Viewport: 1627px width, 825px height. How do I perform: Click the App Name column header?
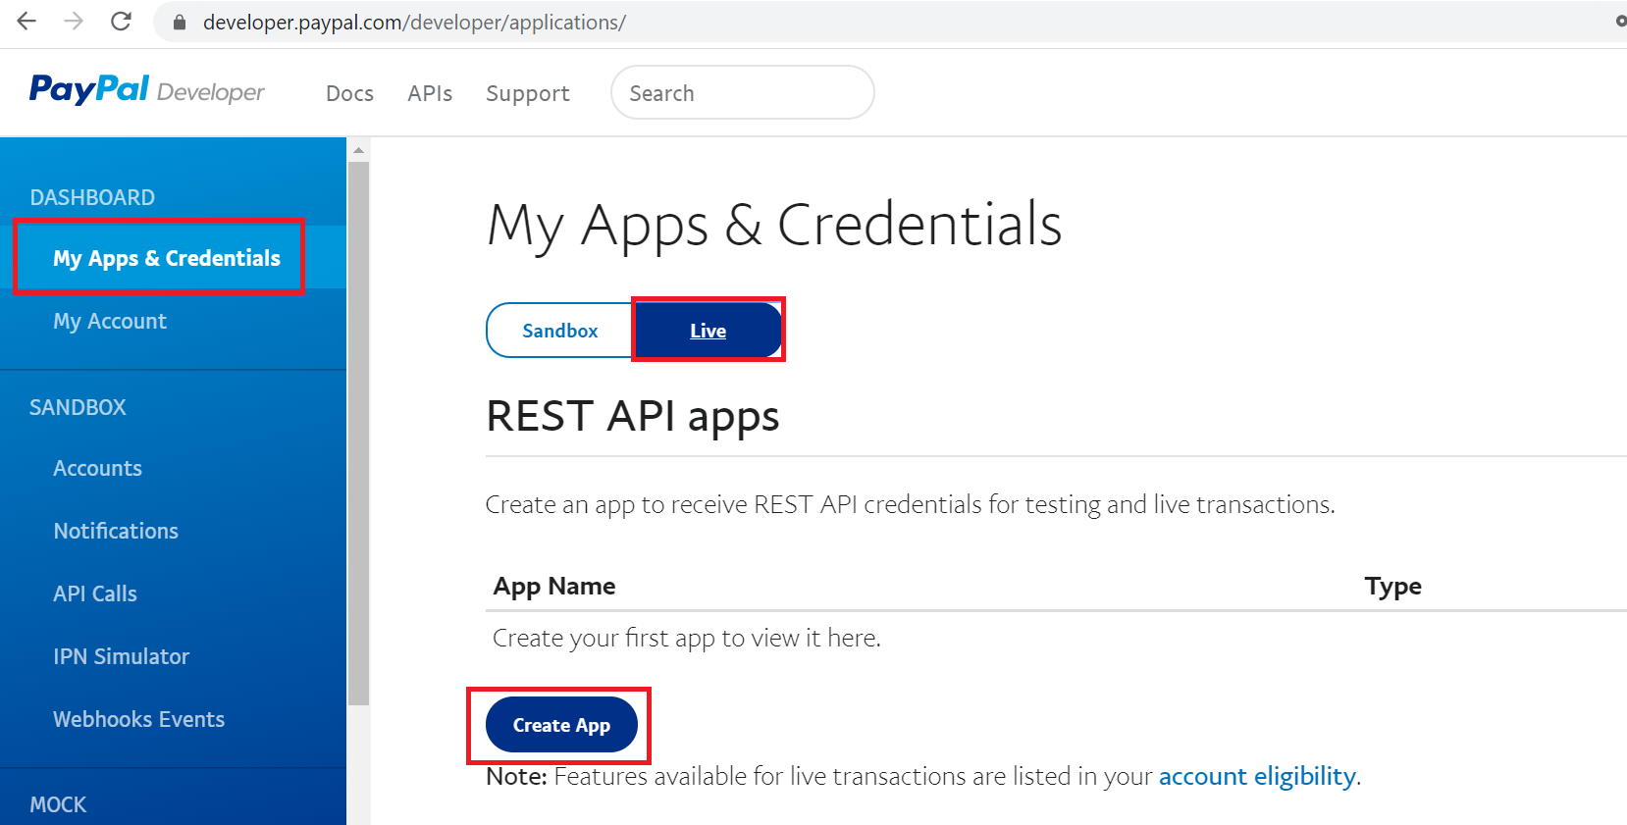coord(554,586)
